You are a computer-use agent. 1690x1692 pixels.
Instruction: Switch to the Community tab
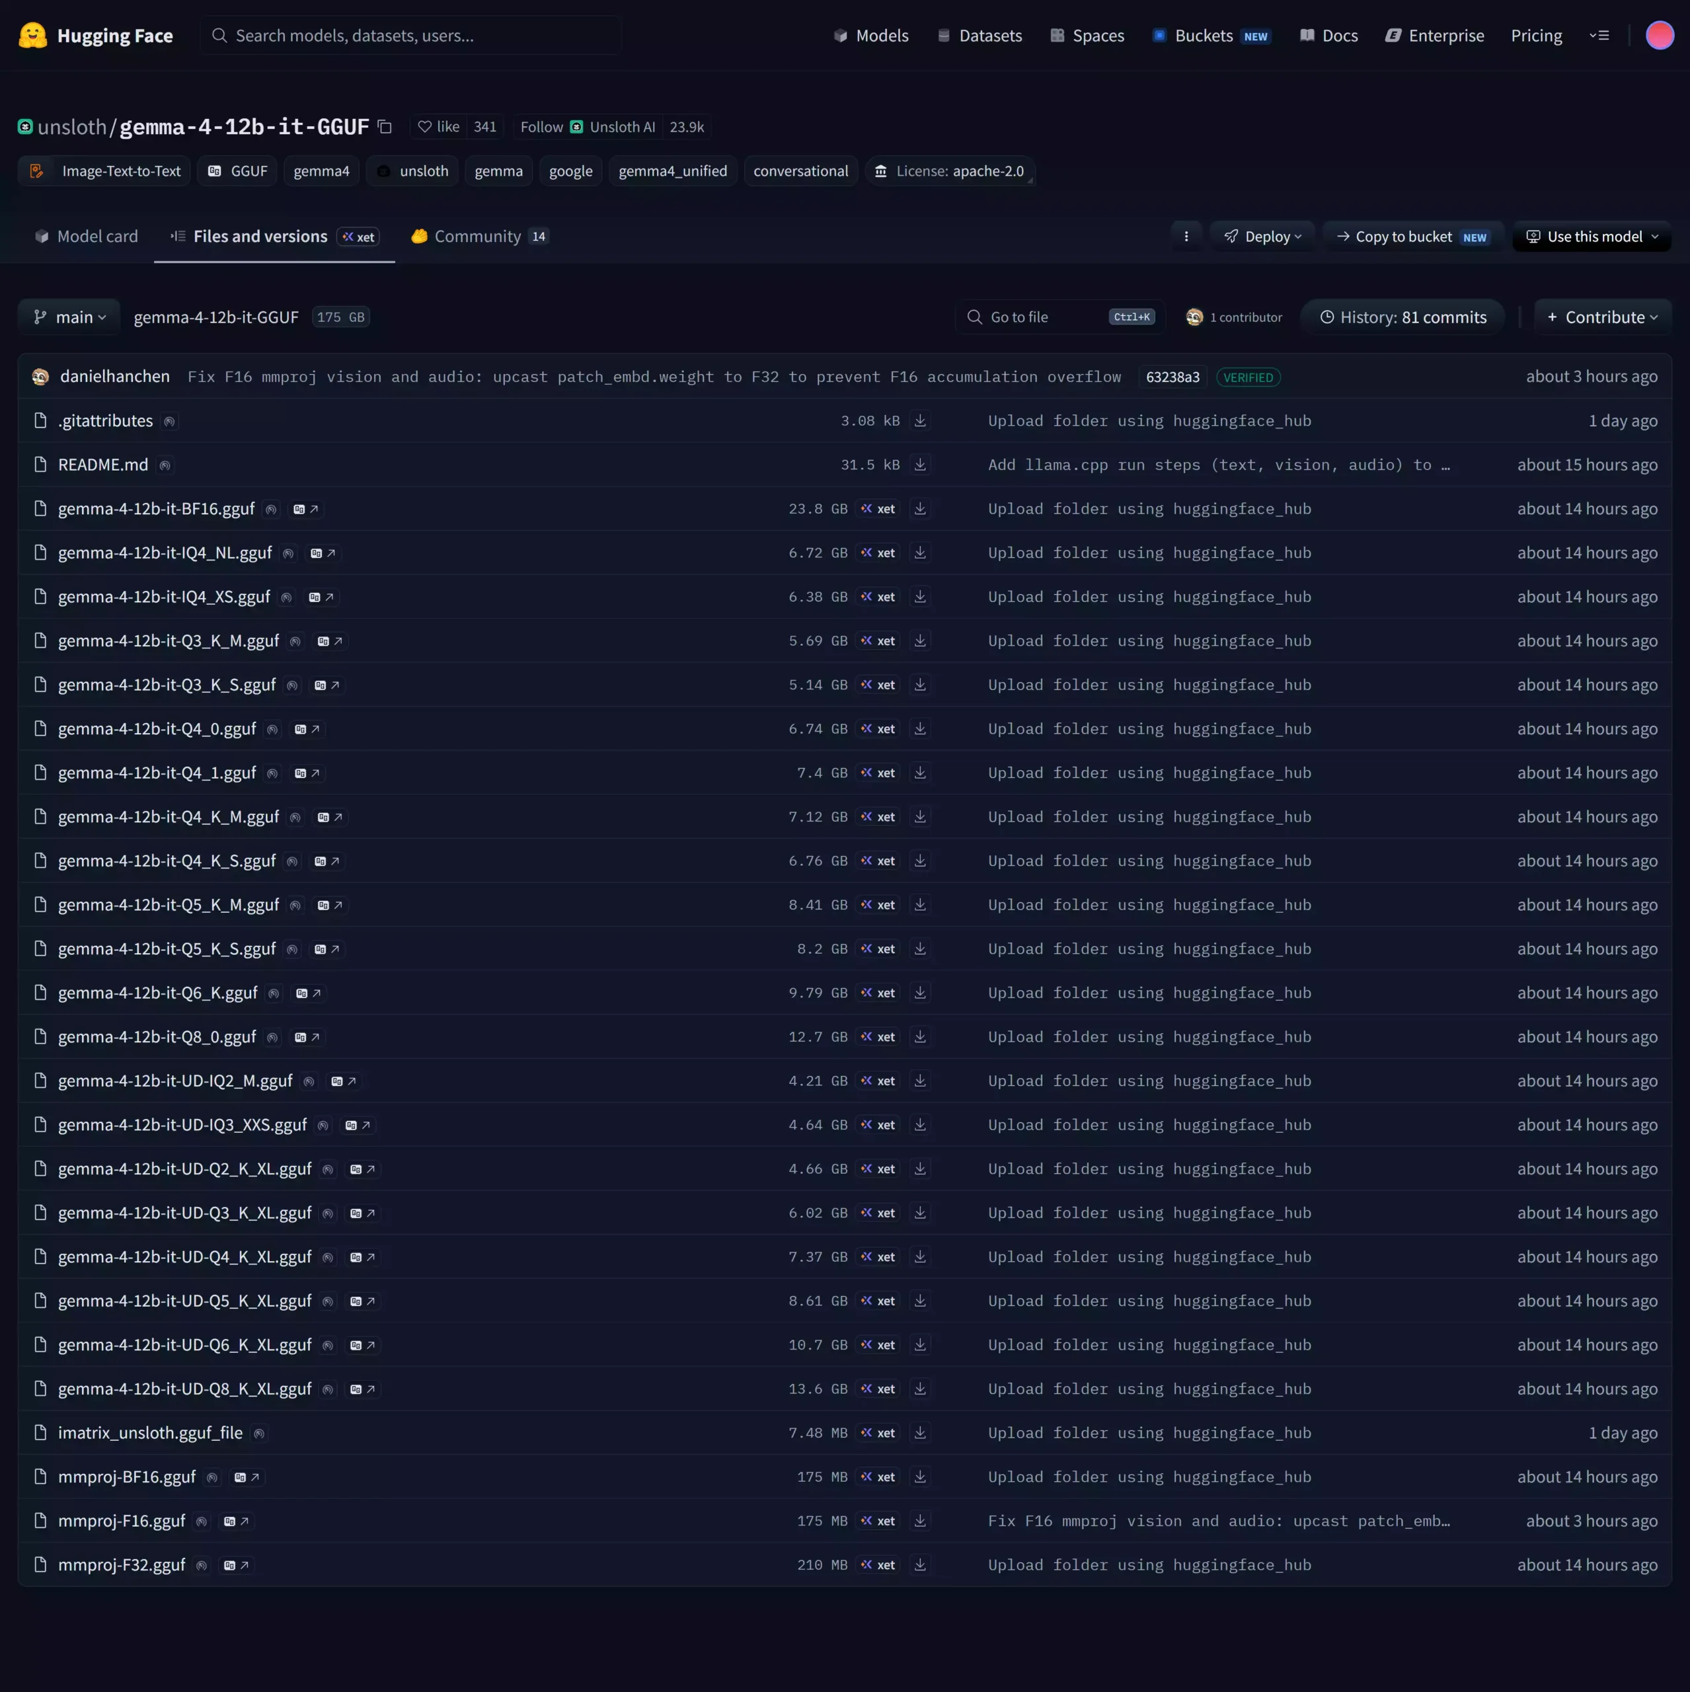[480, 237]
